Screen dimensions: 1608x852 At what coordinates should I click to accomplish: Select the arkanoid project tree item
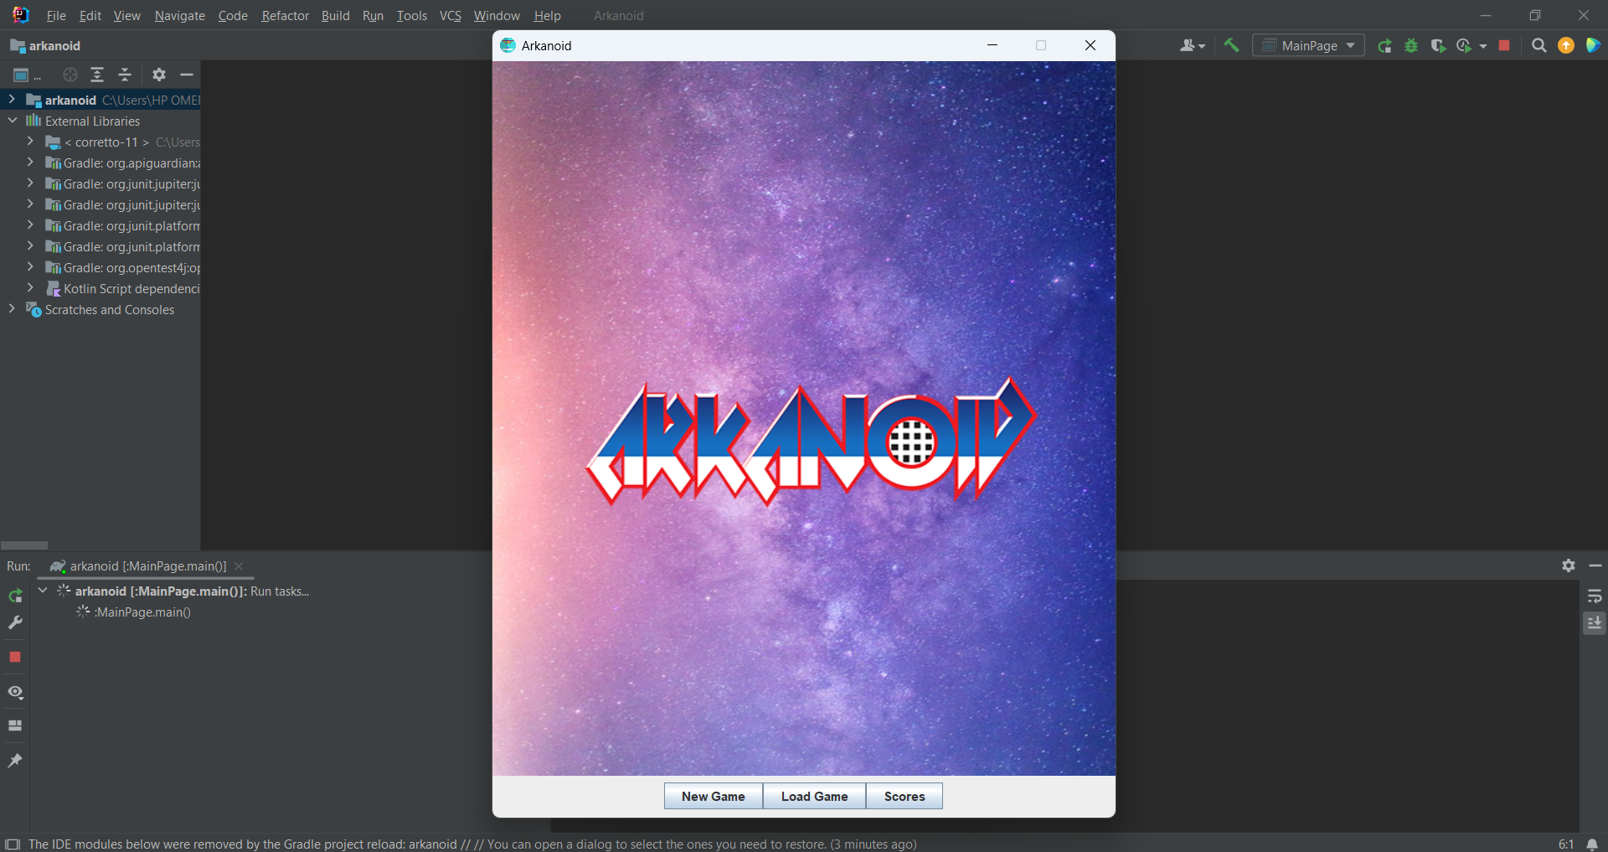[100, 100]
